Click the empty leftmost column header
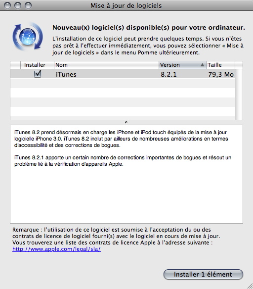 click(15, 65)
